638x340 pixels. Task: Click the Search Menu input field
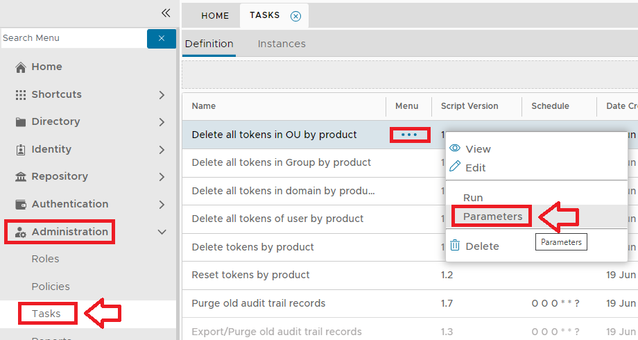pyautogui.click(x=73, y=38)
